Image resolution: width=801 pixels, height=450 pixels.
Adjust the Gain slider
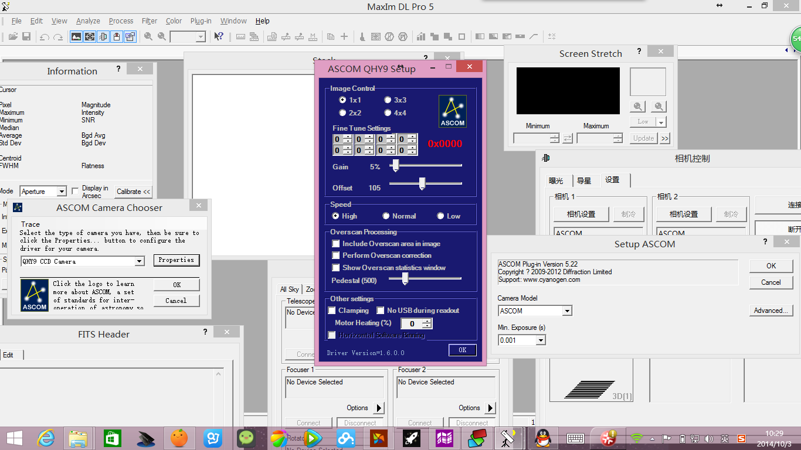tap(395, 166)
